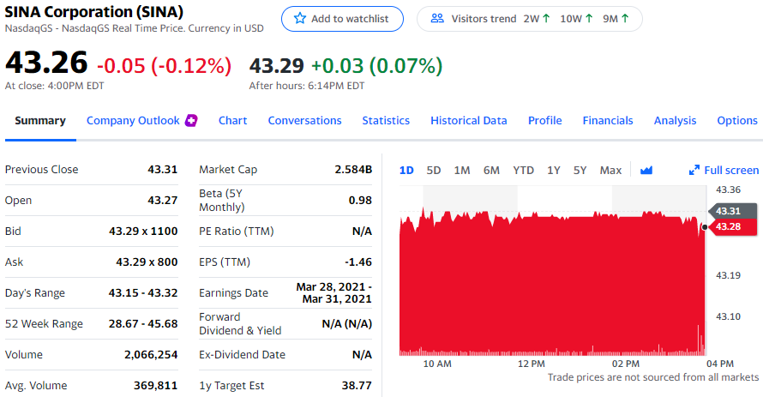View the Profile tab
763x397 pixels.
pyautogui.click(x=545, y=121)
